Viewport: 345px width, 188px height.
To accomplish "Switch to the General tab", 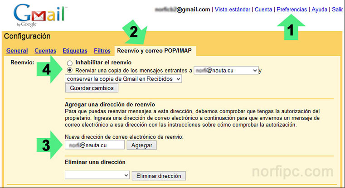I will pyautogui.click(x=17, y=51).
